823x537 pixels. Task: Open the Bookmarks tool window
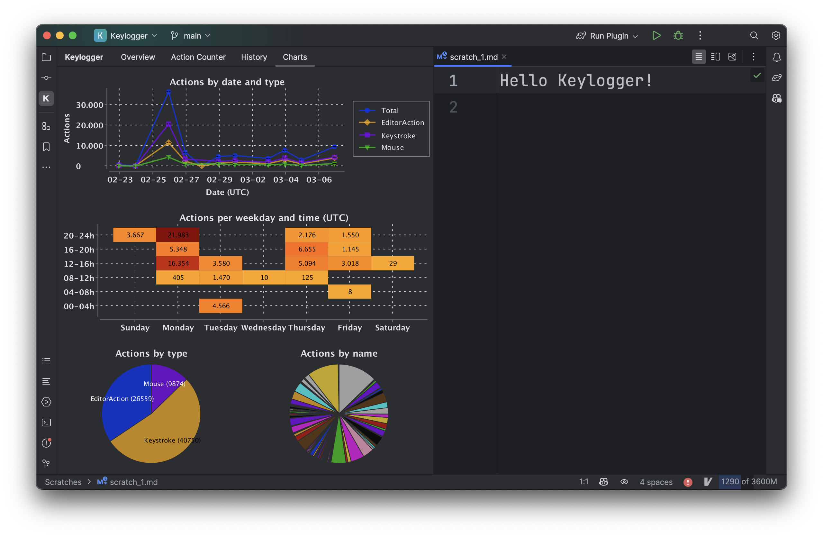click(46, 147)
